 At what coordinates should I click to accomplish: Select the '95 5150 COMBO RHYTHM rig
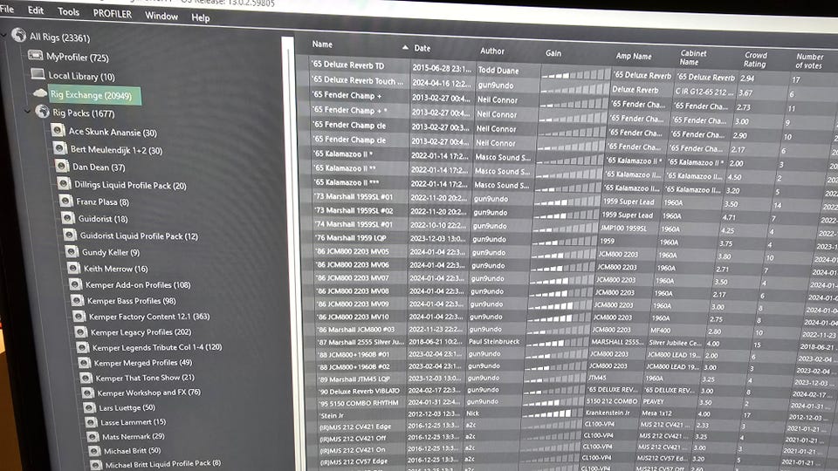(x=358, y=402)
